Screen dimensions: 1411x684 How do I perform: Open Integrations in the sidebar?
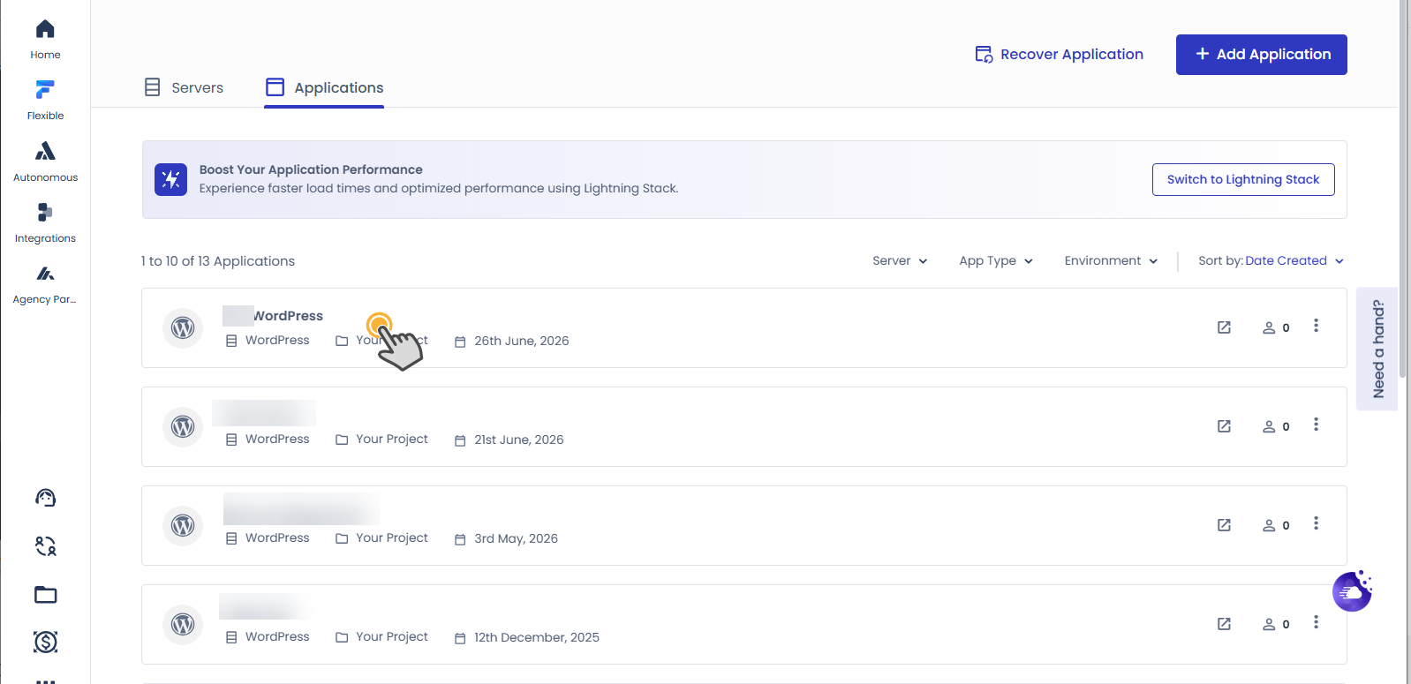[x=45, y=224]
